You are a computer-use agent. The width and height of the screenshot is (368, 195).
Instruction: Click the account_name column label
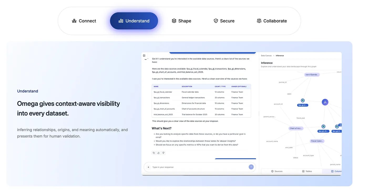click(272, 141)
